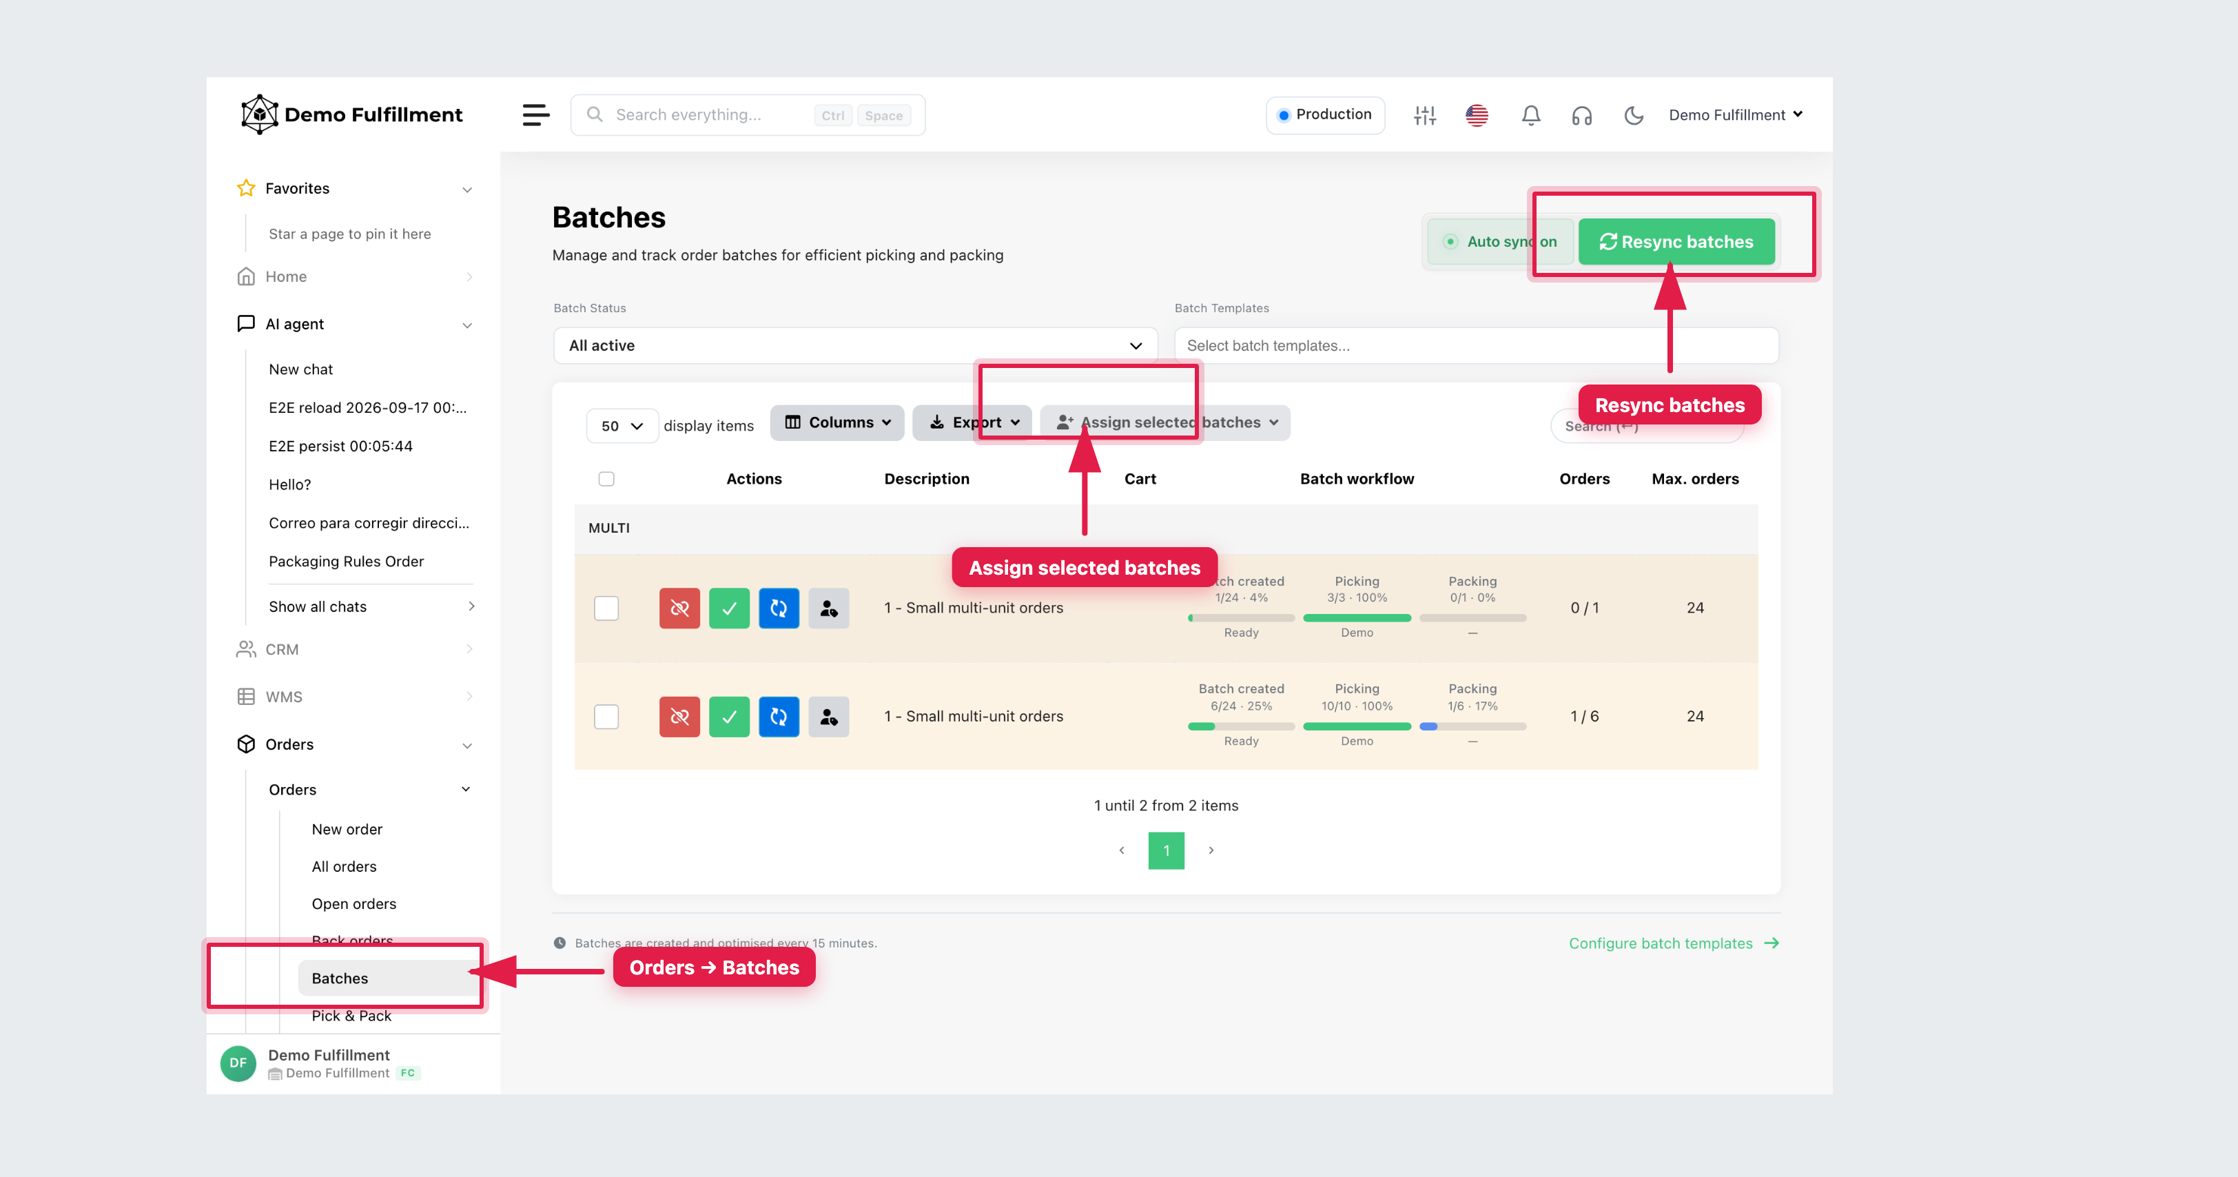Select page 1 in pagination
Image resolution: width=2238 pixels, height=1177 pixels.
(1166, 850)
